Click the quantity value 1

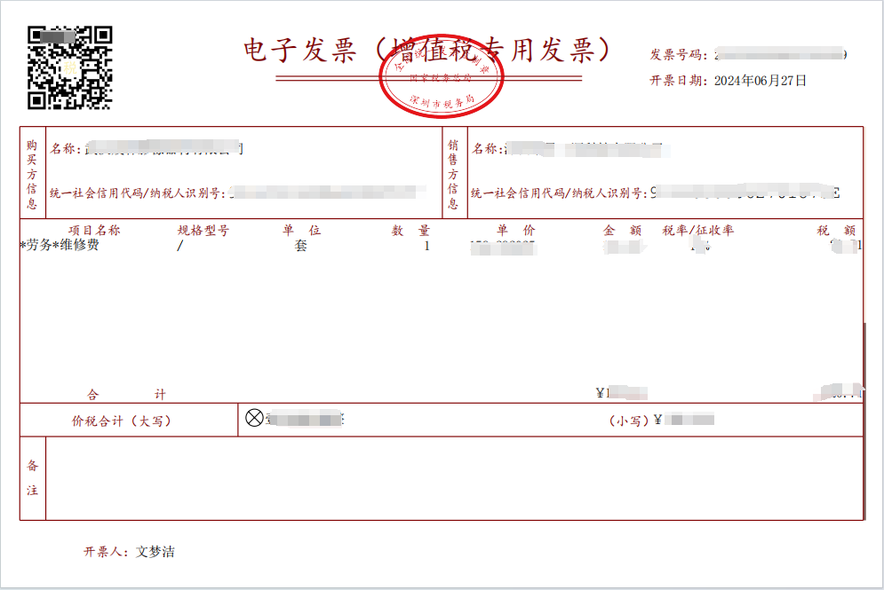coord(426,246)
